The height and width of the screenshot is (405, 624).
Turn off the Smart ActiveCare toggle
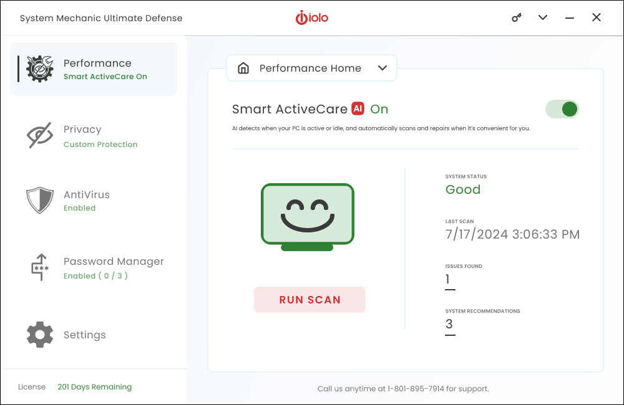tap(562, 109)
